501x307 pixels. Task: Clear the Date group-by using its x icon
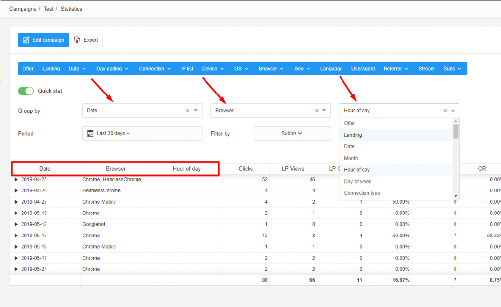click(187, 110)
